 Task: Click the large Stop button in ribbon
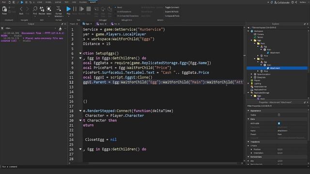pos(89,9)
